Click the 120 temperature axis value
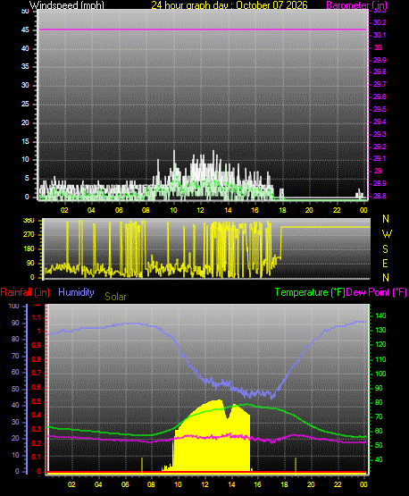The image size is (409, 496). coord(380,344)
